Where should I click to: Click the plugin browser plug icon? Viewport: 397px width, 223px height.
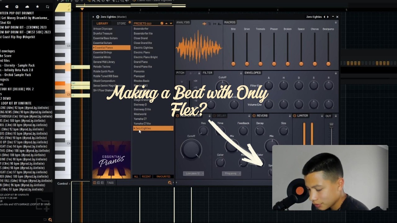tap(7, 7)
